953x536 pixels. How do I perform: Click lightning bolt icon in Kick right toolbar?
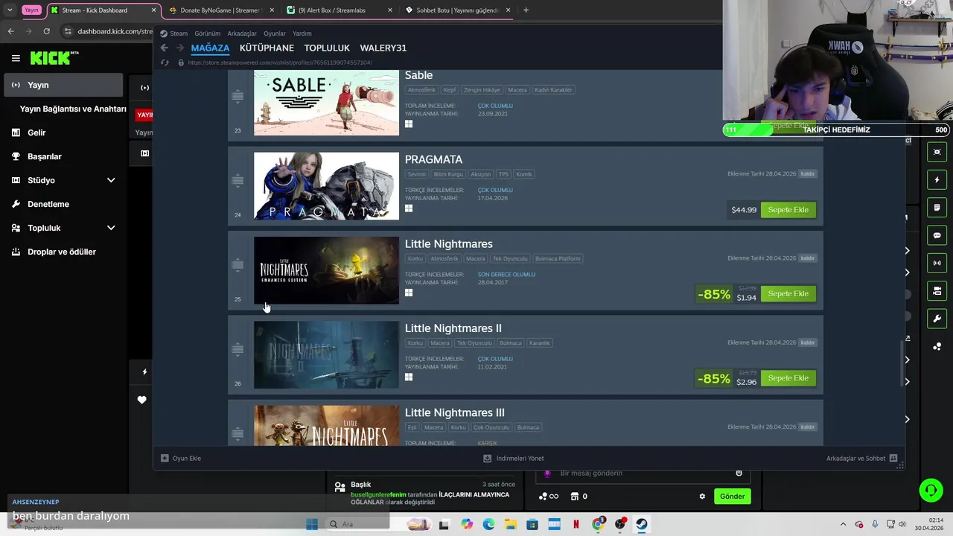tap(937, 179)
